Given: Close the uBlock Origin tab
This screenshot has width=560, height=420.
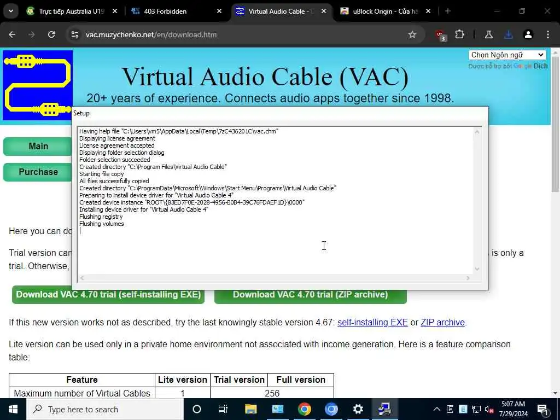Looking at the screenshot, I should coord(428,11).
